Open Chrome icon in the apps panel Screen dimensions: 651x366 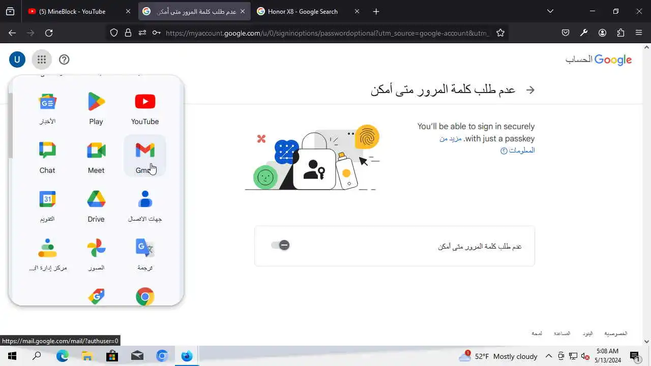145,296
